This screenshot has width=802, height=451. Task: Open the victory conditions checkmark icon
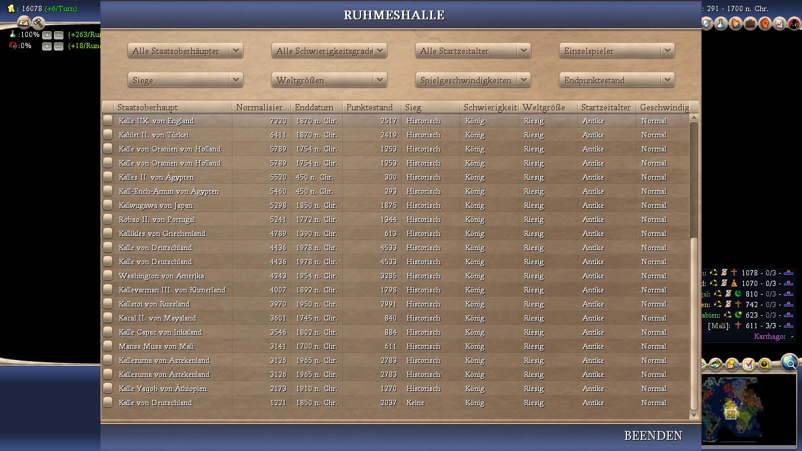(x=748, y=365)
